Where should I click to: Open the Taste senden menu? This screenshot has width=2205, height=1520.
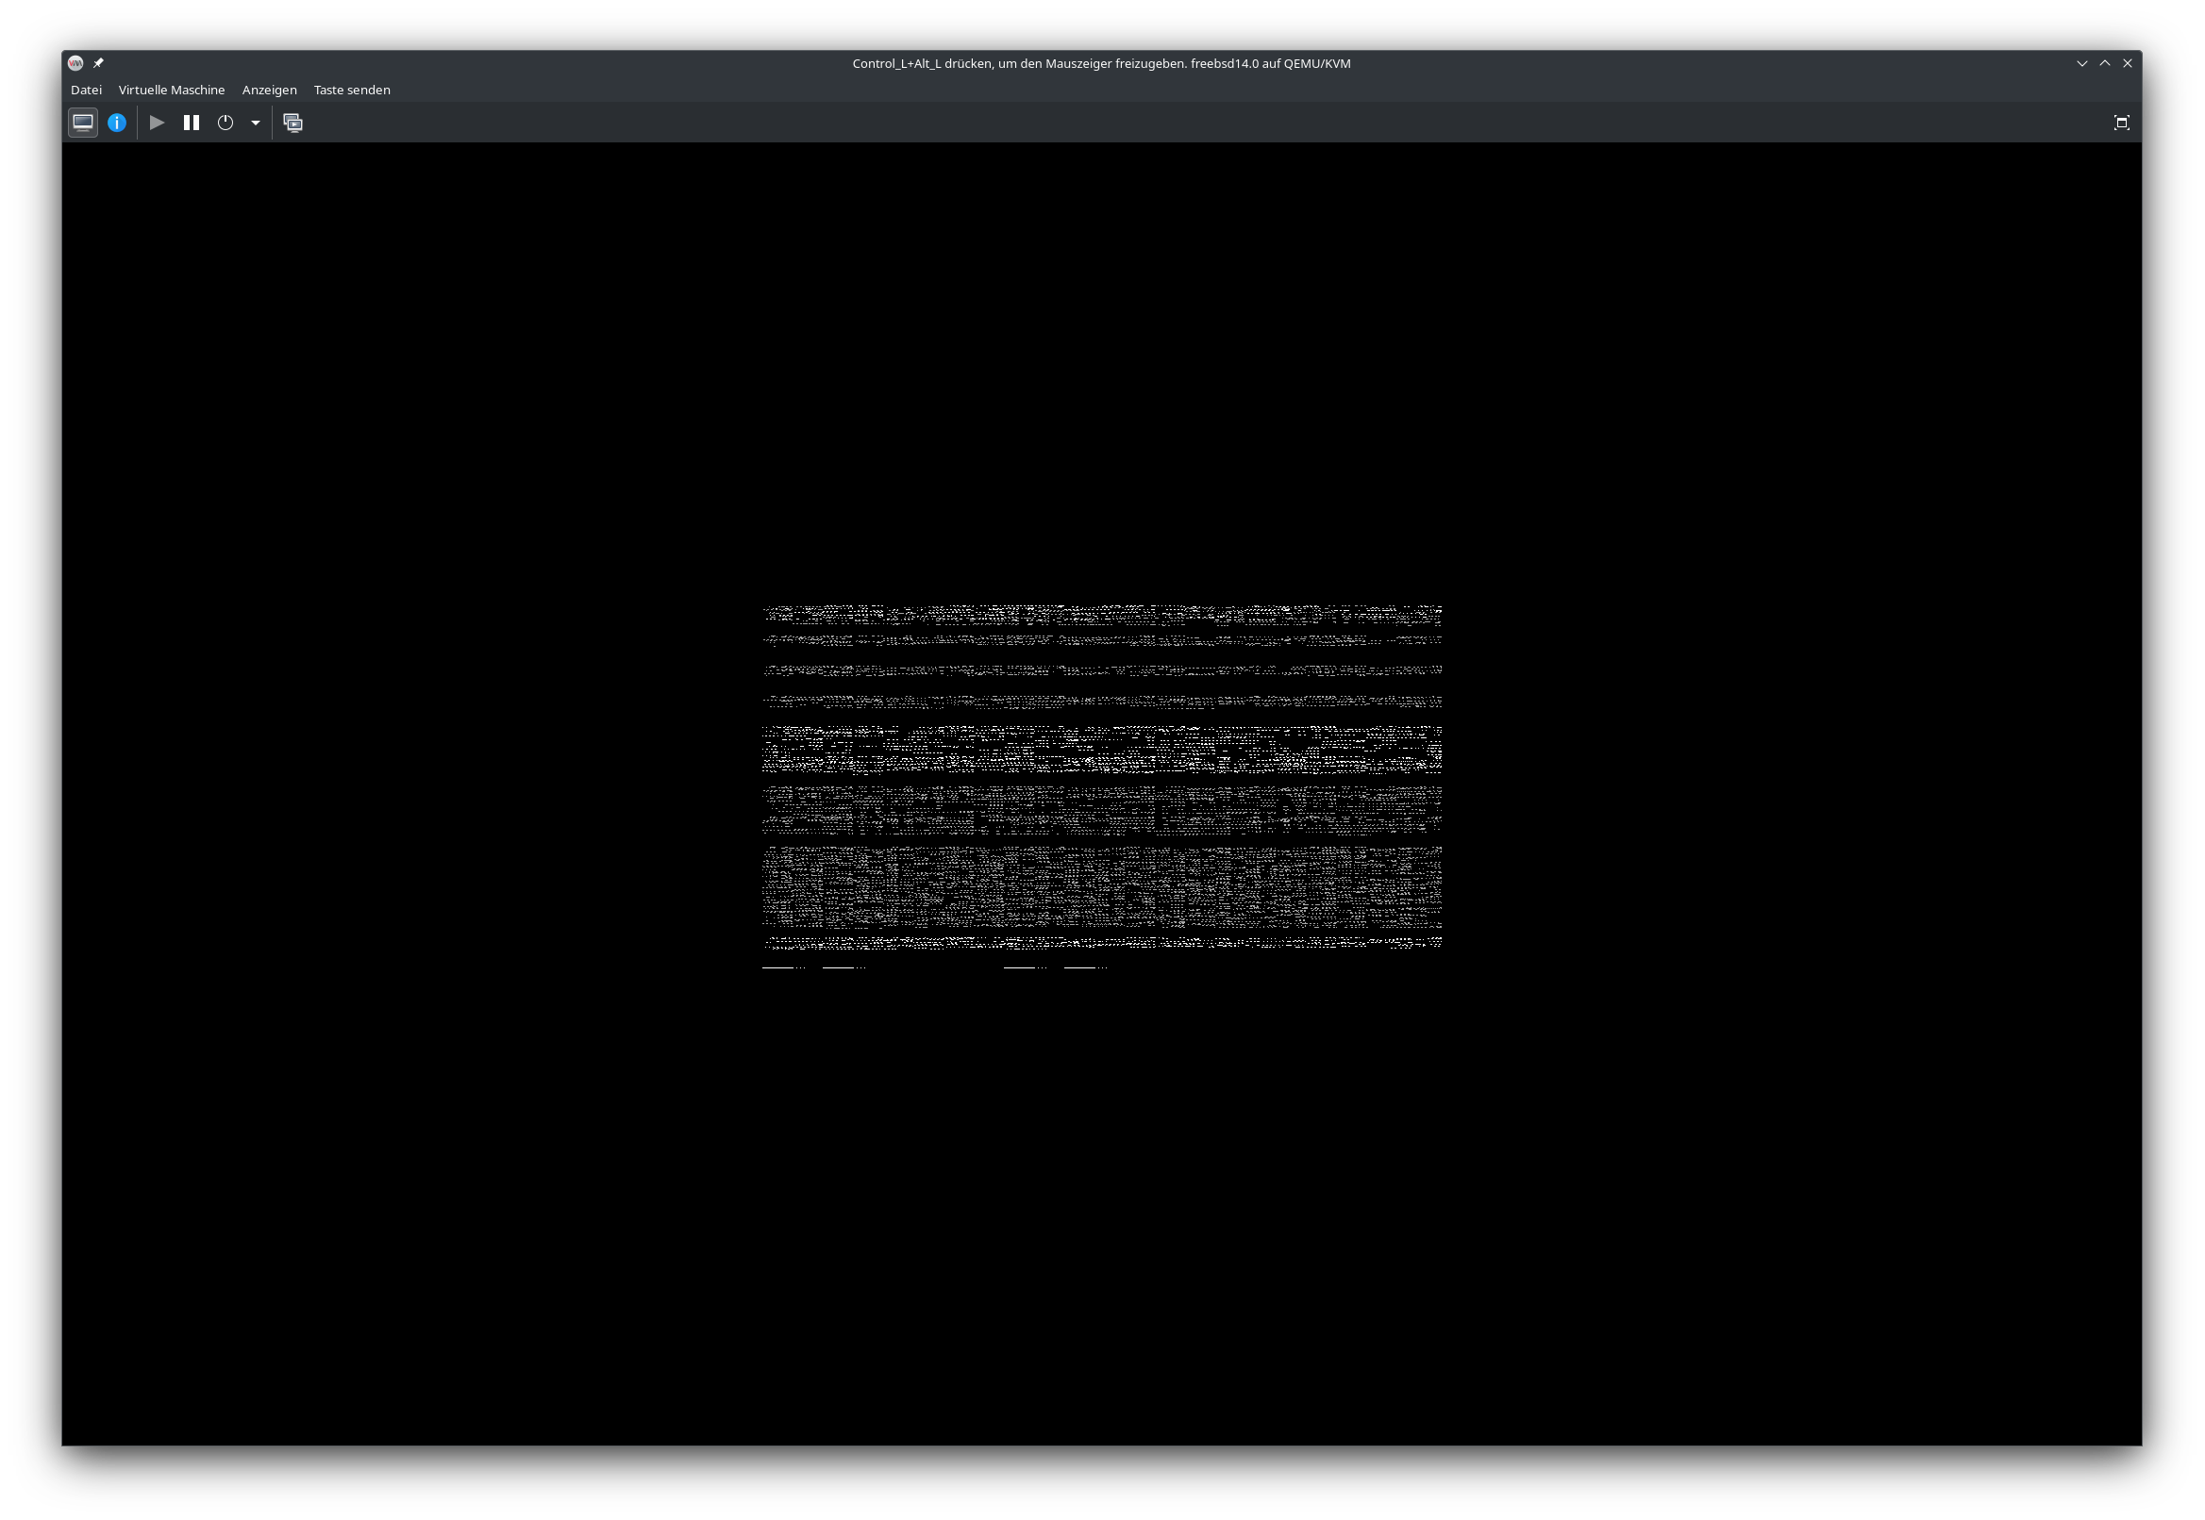tap(352, 90)
